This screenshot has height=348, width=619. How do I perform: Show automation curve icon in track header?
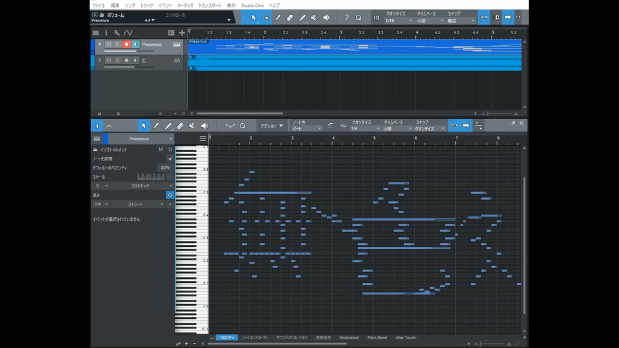(128, 33)
